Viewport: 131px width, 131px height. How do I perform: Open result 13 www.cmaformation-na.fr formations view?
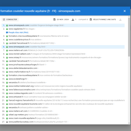[34, 72]
